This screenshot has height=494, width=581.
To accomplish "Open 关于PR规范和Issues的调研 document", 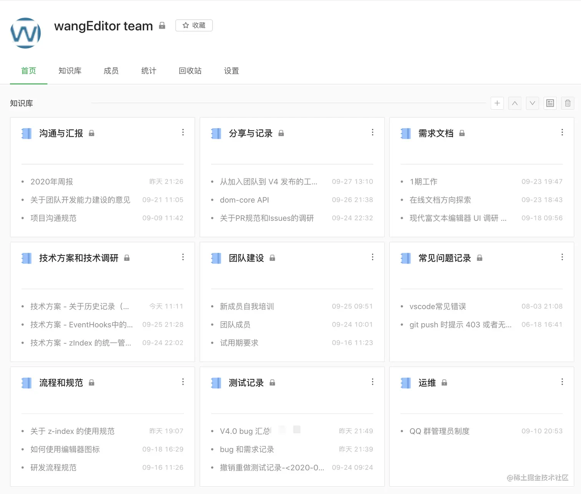I will pyautogui.click(x=267, y=218).
